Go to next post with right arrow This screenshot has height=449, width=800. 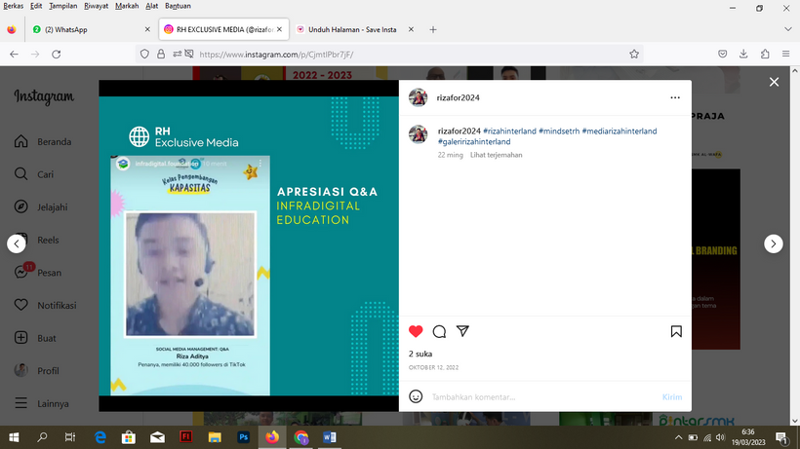(773, 243)
